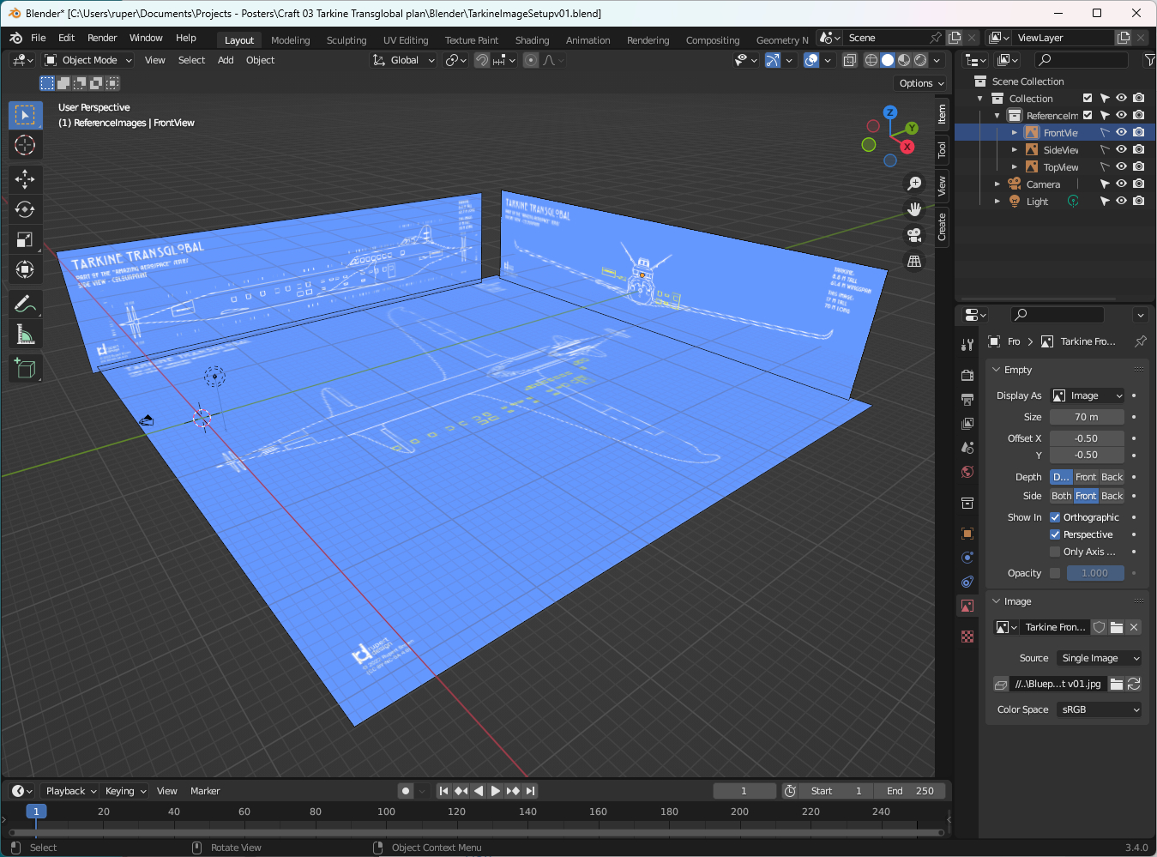Toggle the Orthographic checkbox
Screen dimensions: 1157x857
1055,517
